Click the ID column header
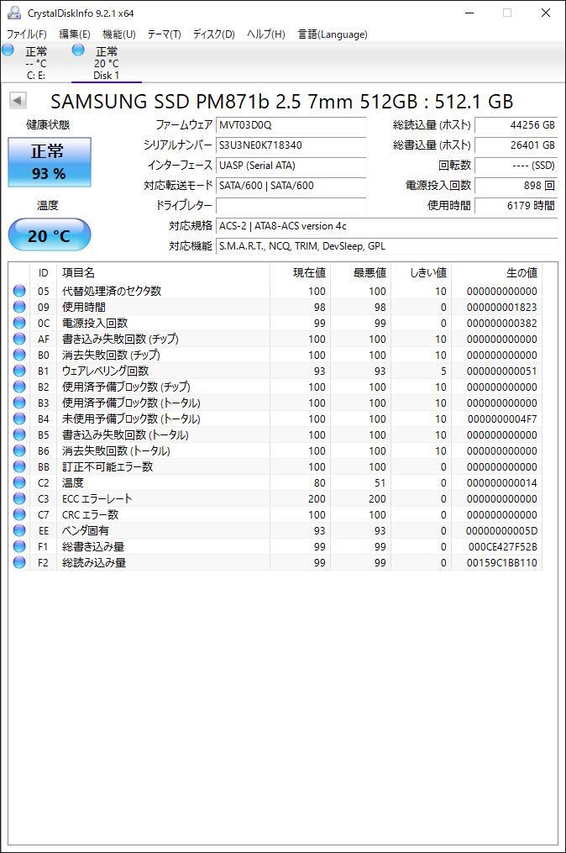Screen dimensions: 566x853 [44, 273]
